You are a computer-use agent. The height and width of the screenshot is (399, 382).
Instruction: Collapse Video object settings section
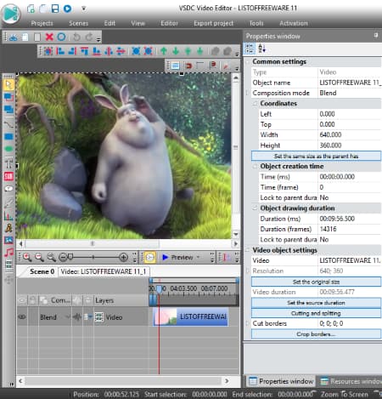[x=248, y=250]
